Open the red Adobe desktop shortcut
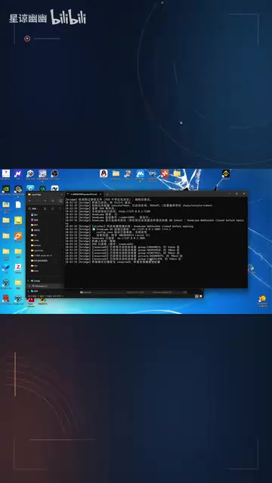This screenshot has height=483, width=272. (30, 300)
